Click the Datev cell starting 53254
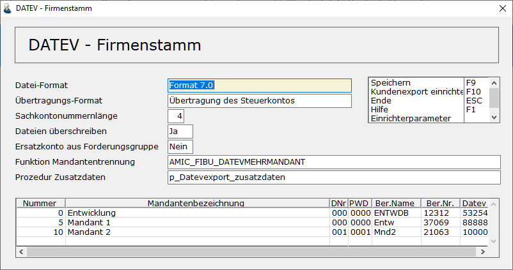Screen dimensions: 513x270 (x=474, y=213)
